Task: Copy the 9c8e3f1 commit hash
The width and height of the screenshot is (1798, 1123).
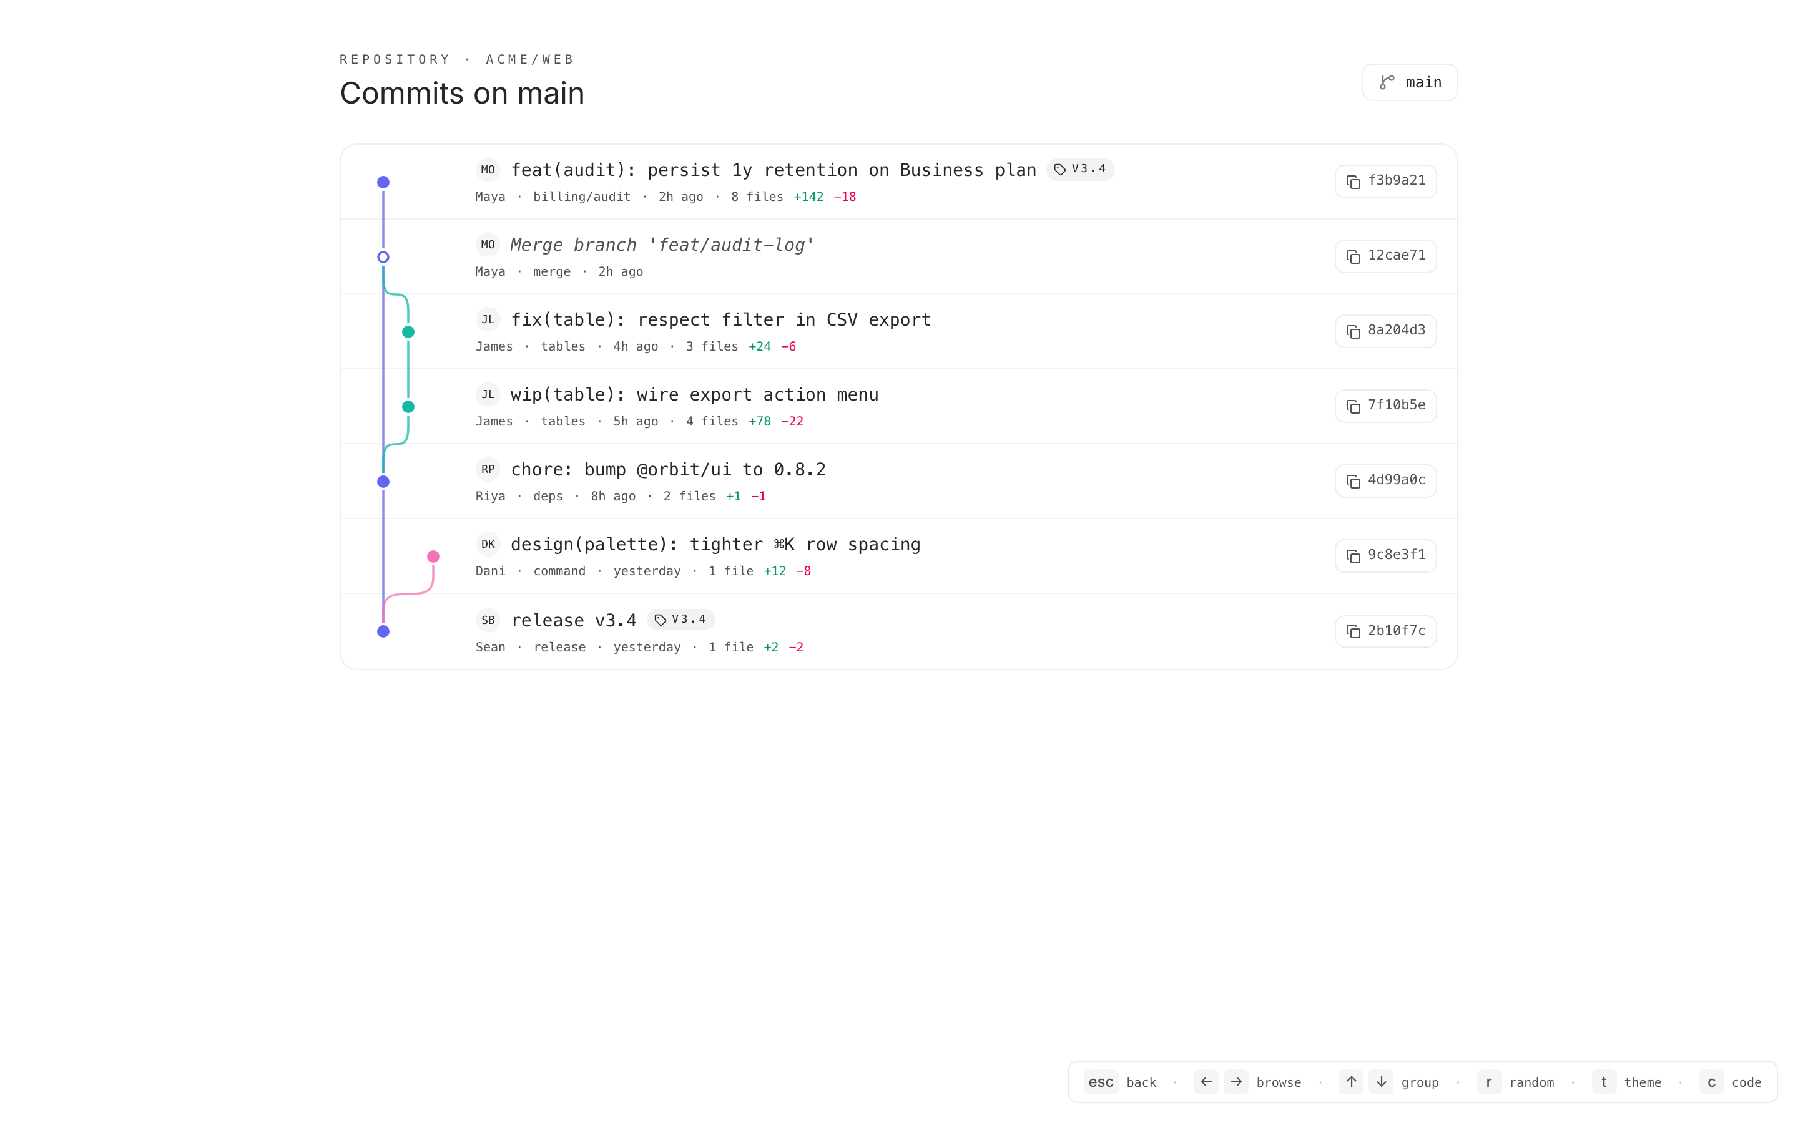Action: tap(1385, 555)
